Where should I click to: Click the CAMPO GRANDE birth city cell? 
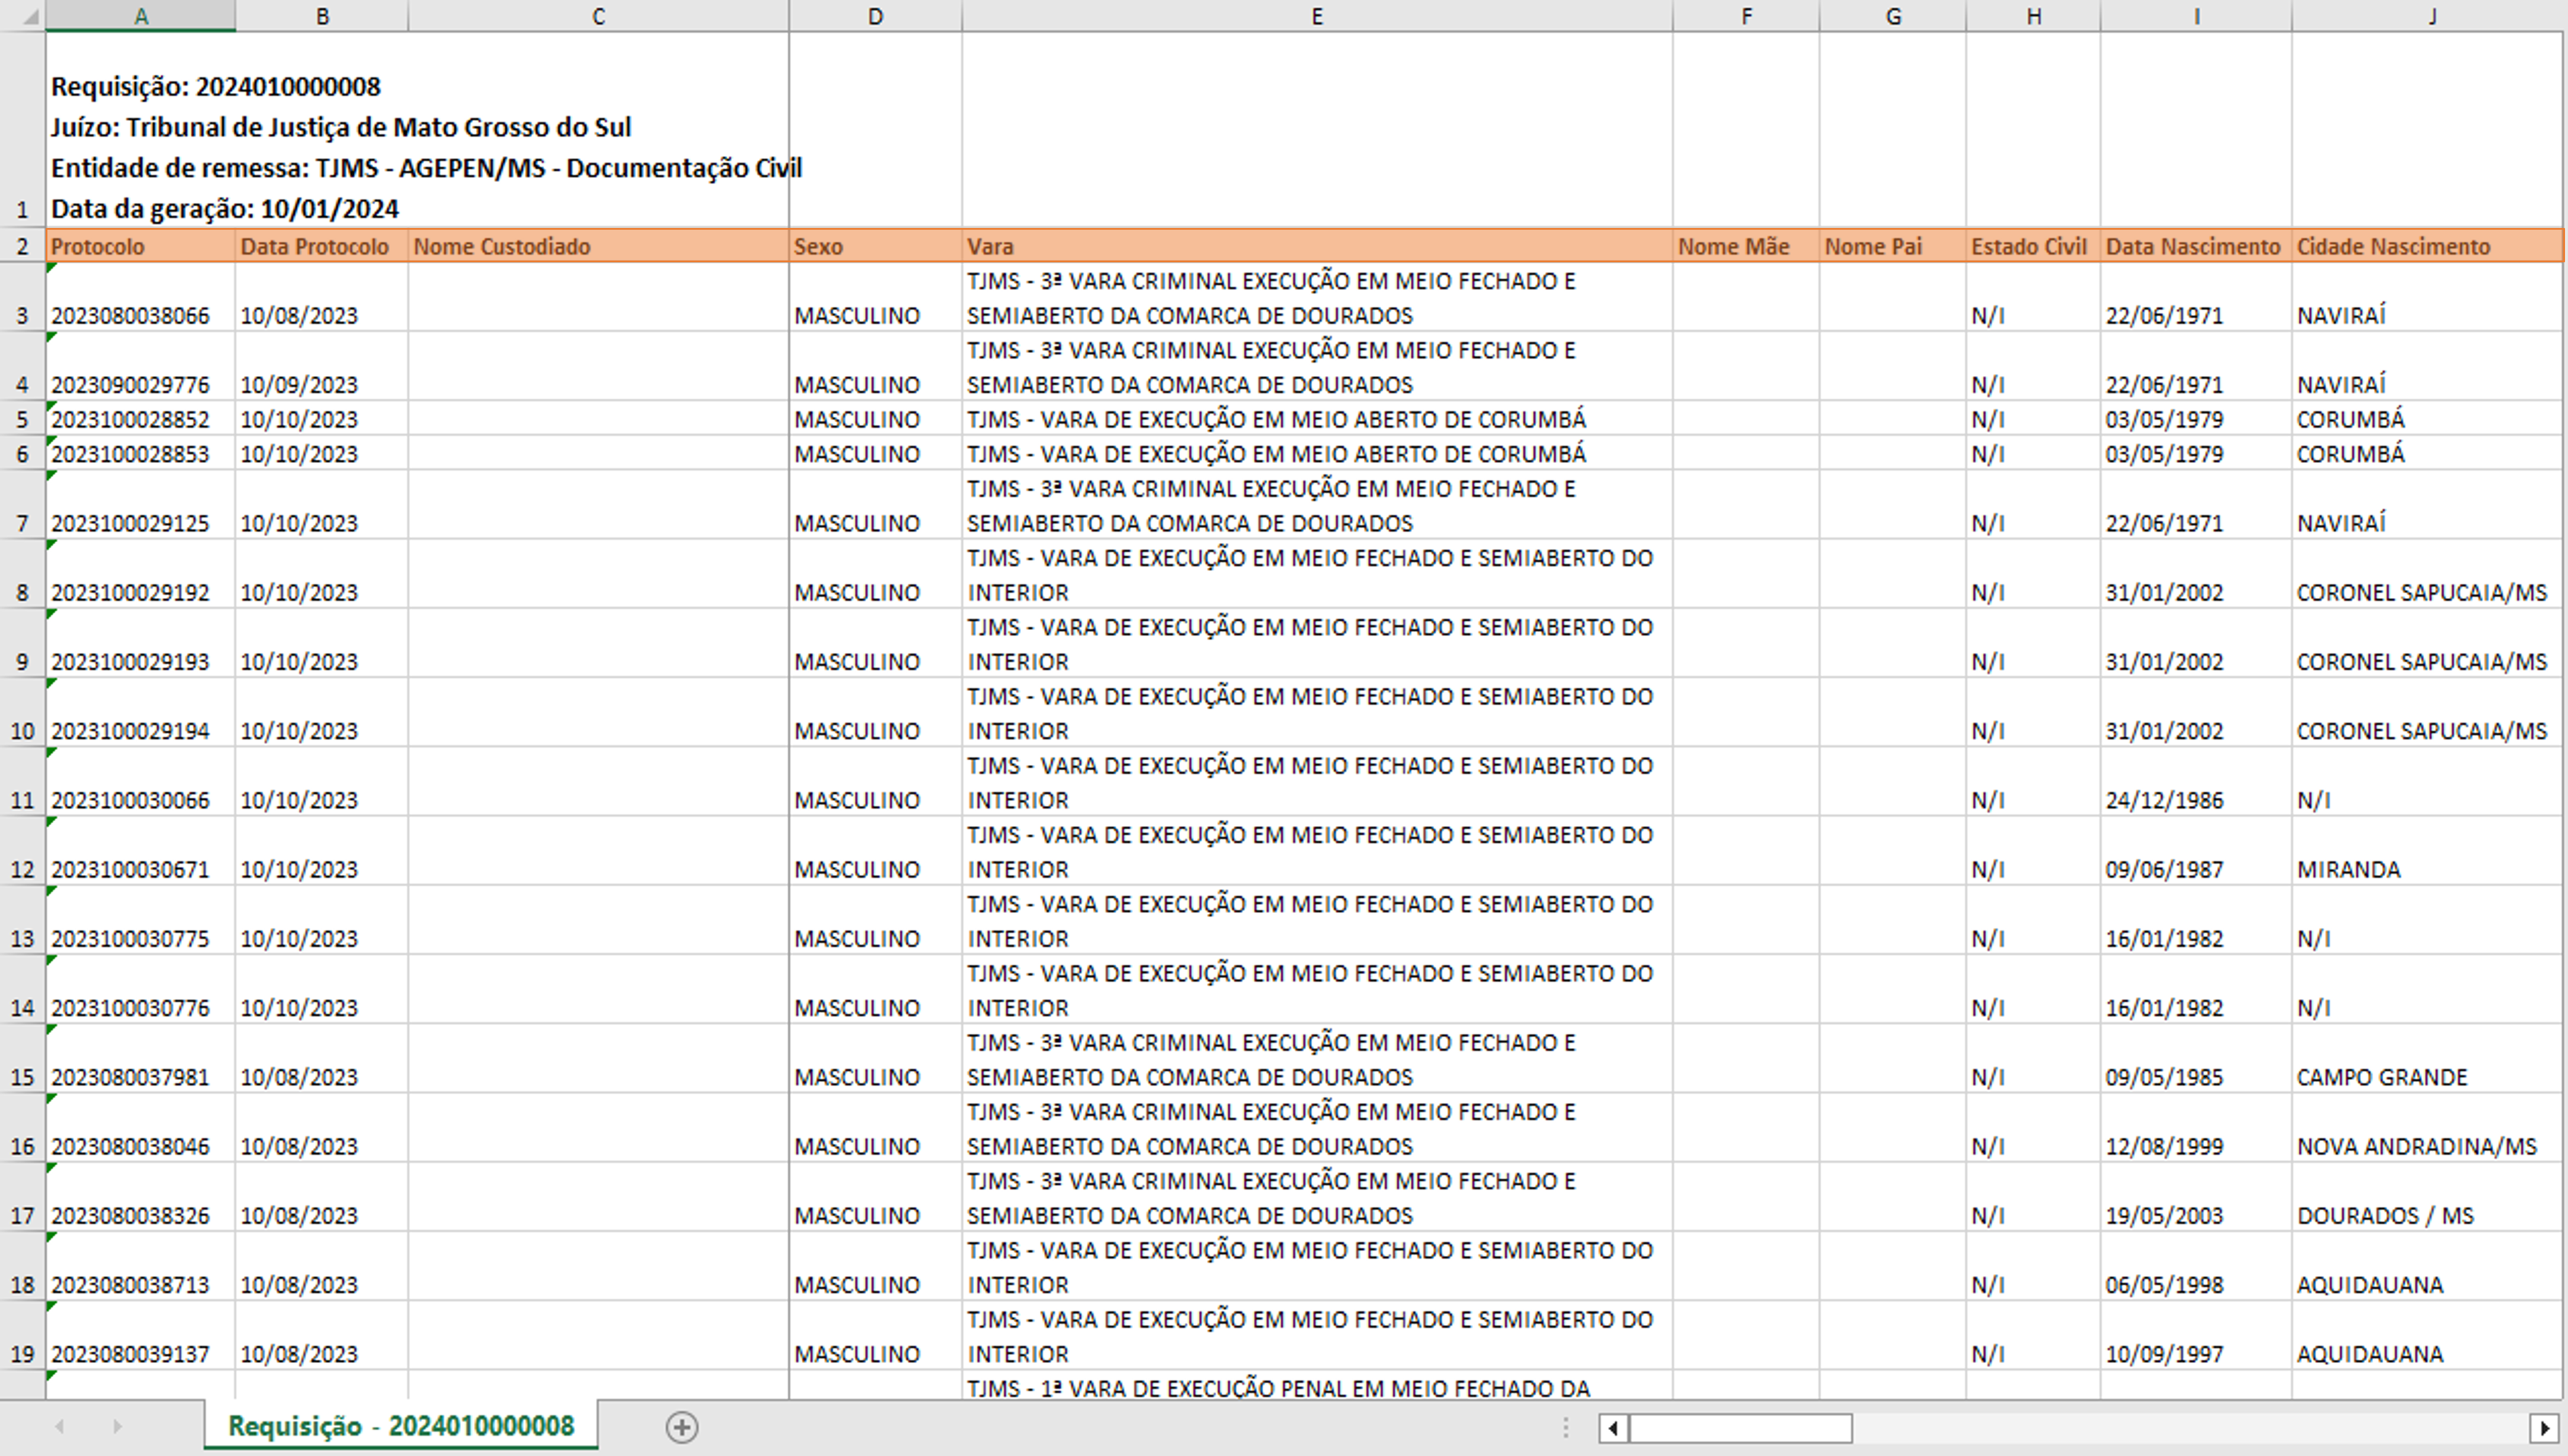(x=2428, y=1059)
